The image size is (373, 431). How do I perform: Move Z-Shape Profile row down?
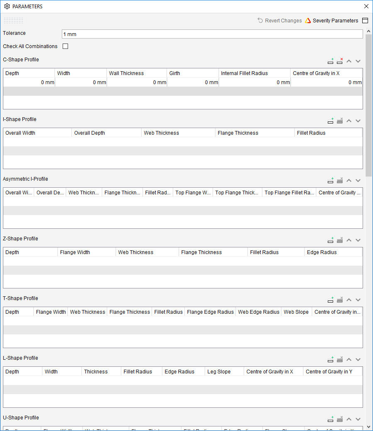pos(358,240)
